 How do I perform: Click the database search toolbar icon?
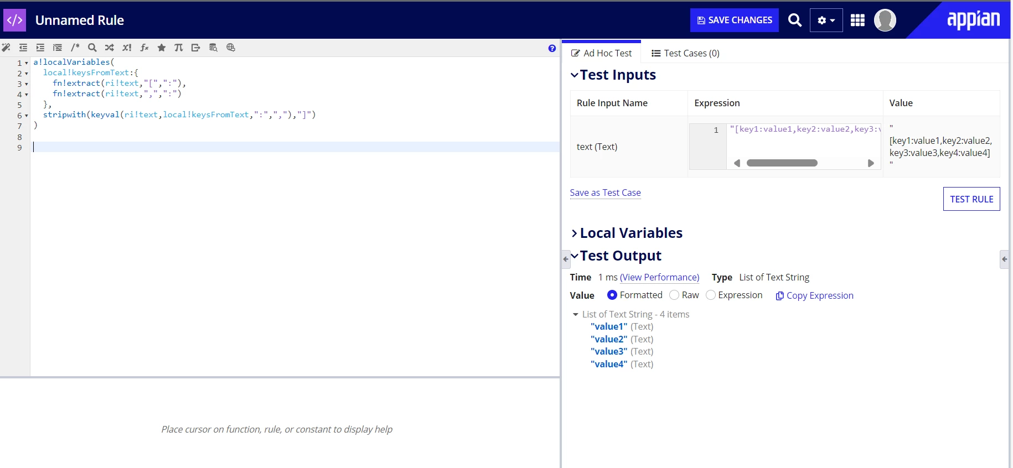213,48
